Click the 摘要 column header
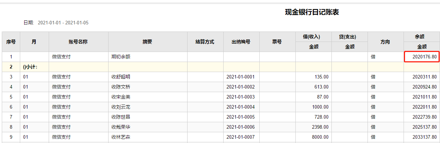This screenshot has width=440, height=143. pyautogui.click(x=148, y=42)
